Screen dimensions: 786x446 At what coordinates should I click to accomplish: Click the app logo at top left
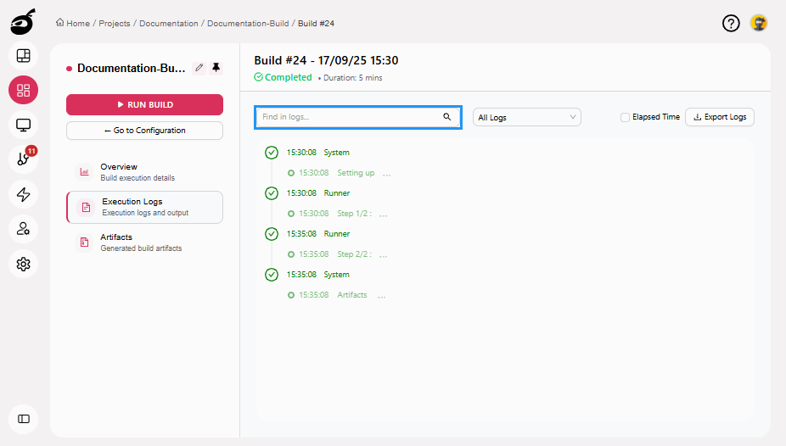click(23, 21)
